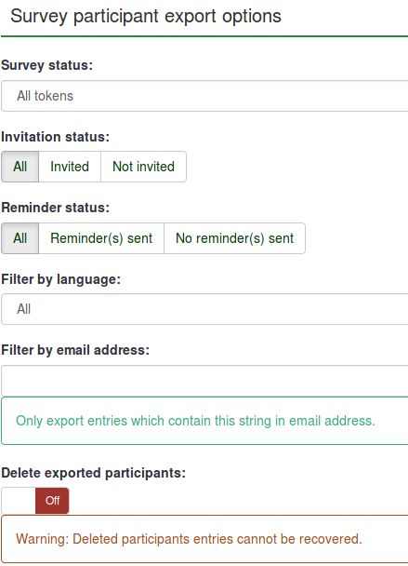Click the Filter by language label
Image resolution: width=408 pixels, height=566 pixels.
point(61,279)
